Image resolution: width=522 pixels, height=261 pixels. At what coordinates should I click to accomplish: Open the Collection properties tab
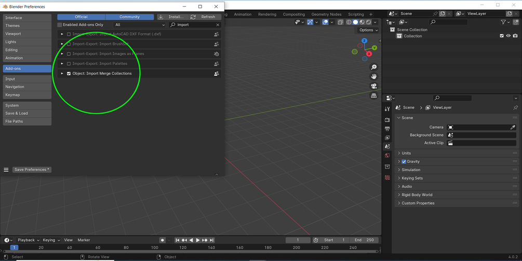click(387, 167)
